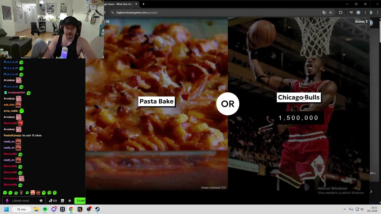The width and height of the screenshot is (381, 214).
Task: Choose the Chicago Bulls answer
Action: click(299, 97)
